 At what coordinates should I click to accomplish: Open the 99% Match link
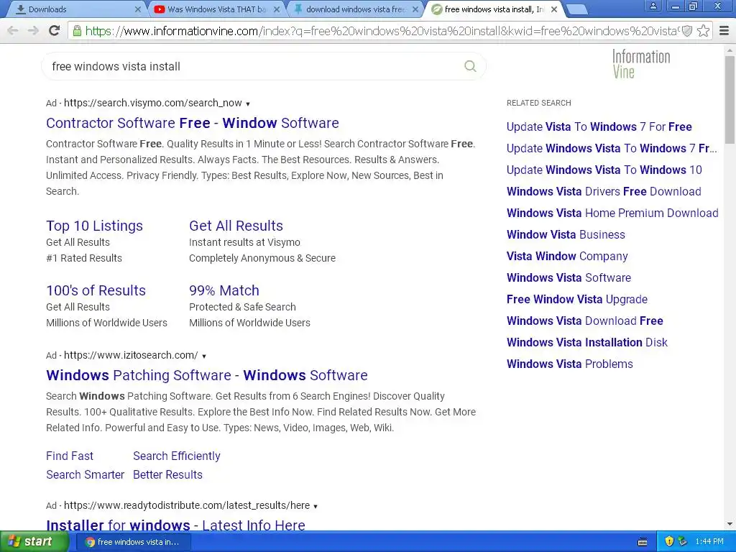pos(224,290)
